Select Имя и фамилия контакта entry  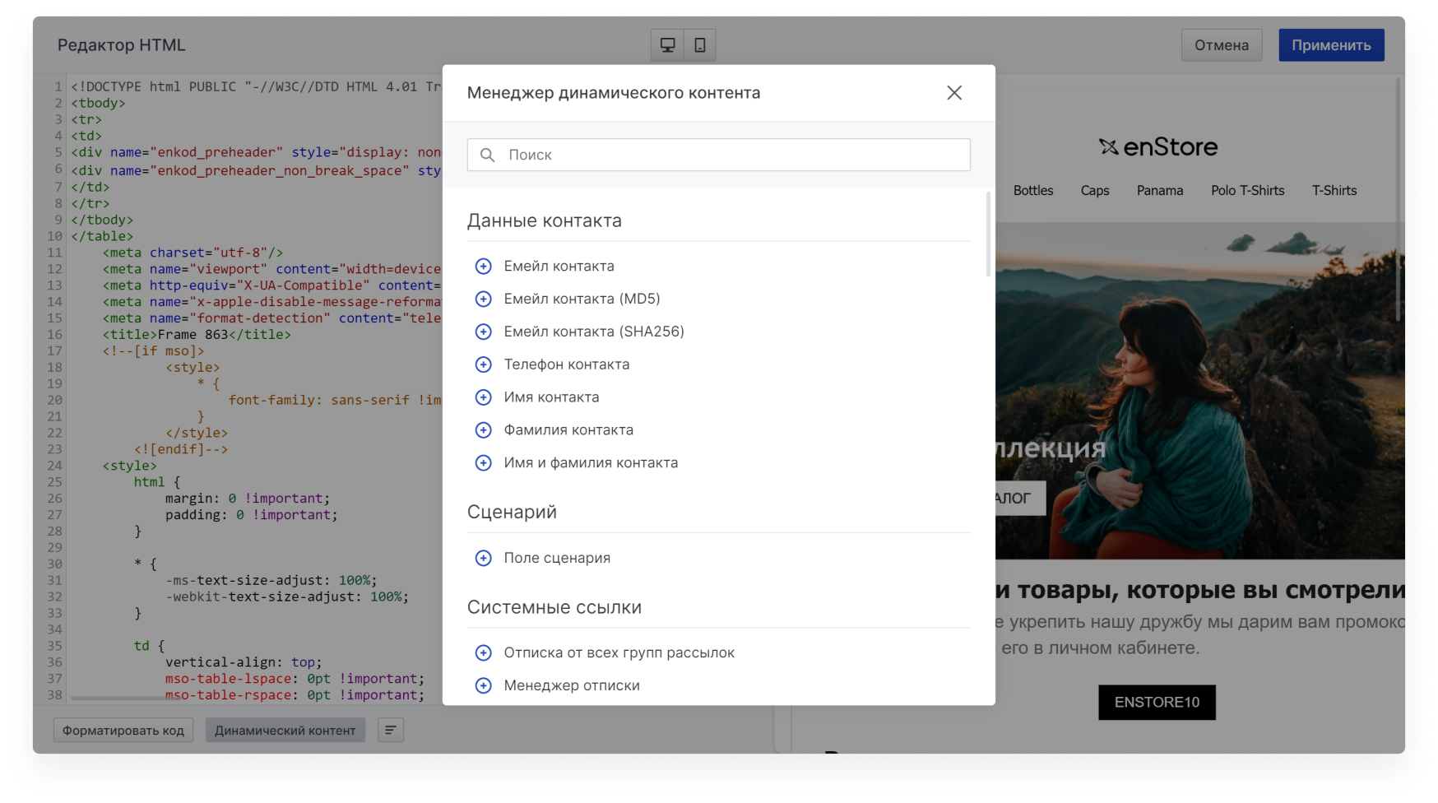(591, 462)
